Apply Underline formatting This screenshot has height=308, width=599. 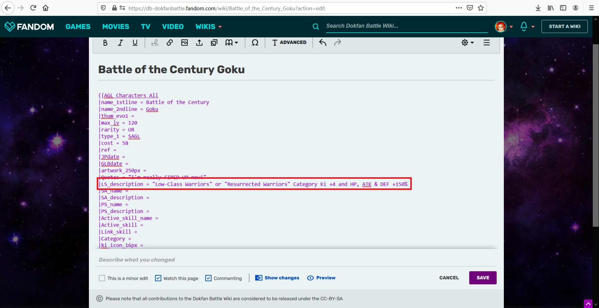(x=135, y=43)
